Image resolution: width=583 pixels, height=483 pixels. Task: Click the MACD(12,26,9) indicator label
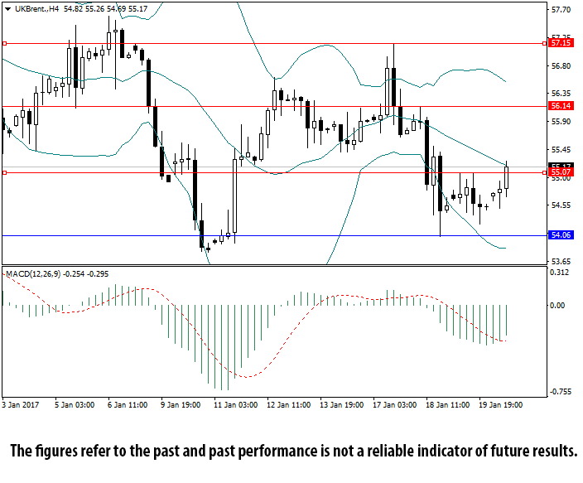pyautogui.click(x=33, y=274)
